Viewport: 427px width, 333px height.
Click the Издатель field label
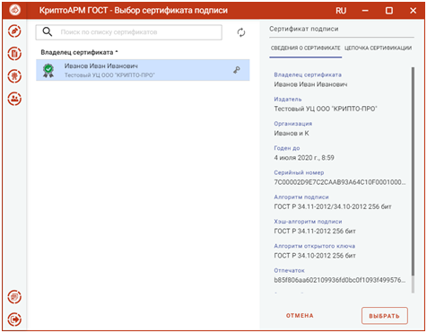pos(288,100)
